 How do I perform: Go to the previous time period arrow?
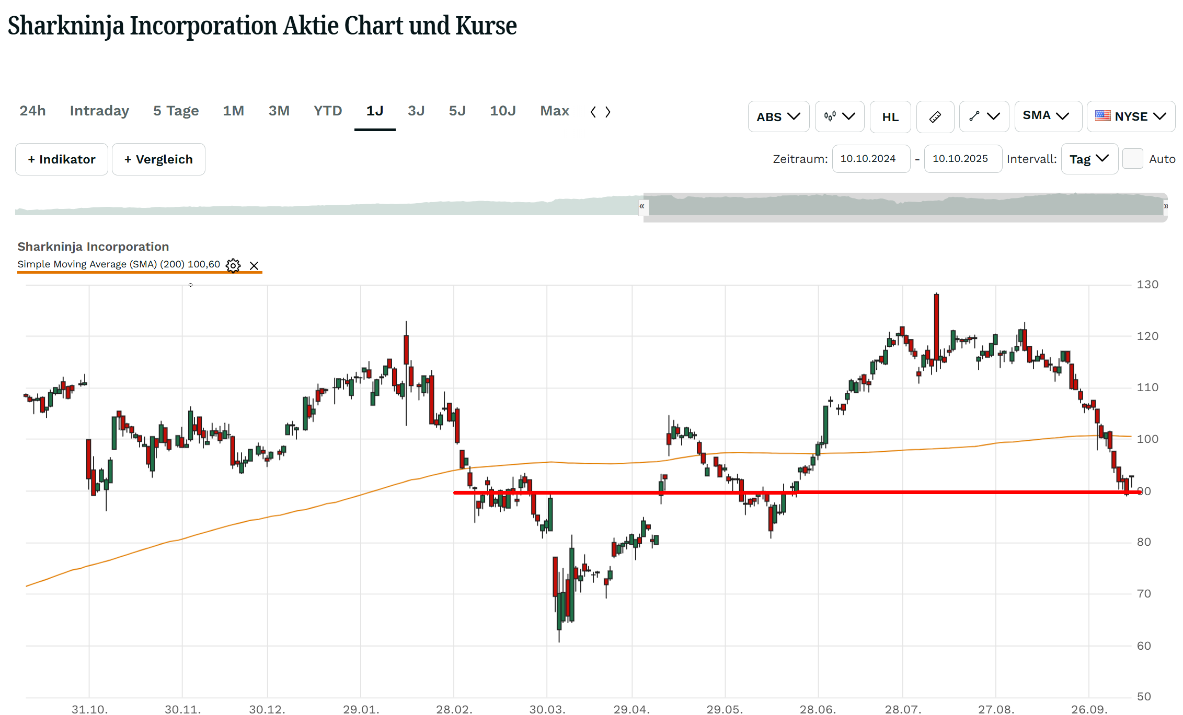point(593,112)
